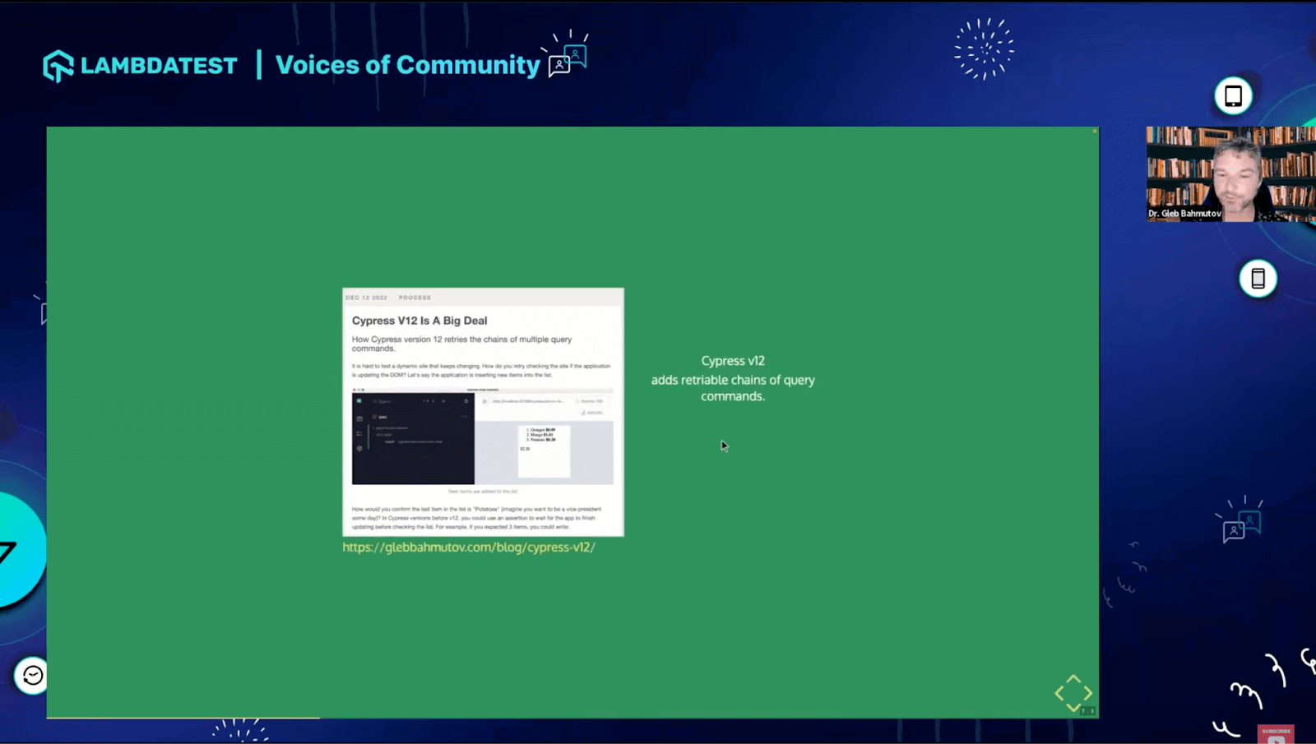Image resolution: width=1316 pixels, height=744 pixels.
Task: Click the community chat icon at right edge
Action: tap(1241, 520)
